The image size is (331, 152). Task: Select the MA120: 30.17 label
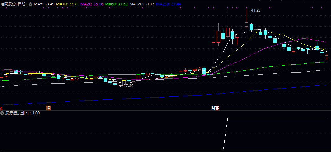pyautogui.click(x=142, y=4)
